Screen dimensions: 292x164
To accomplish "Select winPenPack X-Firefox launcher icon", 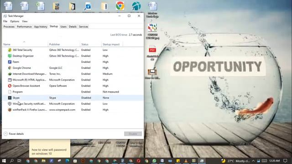I will [x=10, y=110].
